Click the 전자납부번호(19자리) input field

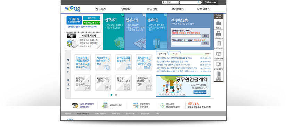pos(186,36)
